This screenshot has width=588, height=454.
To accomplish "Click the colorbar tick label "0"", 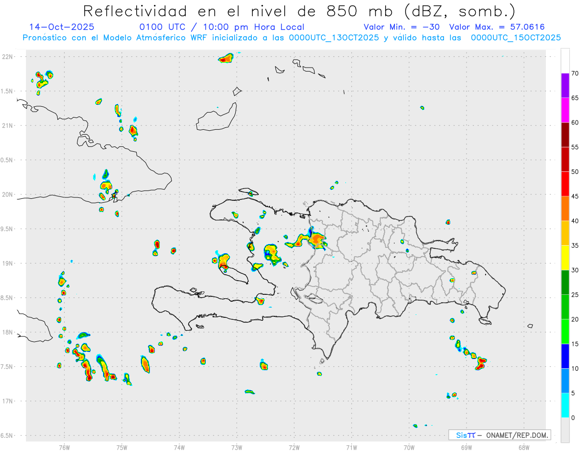I will tap(573, 418).
